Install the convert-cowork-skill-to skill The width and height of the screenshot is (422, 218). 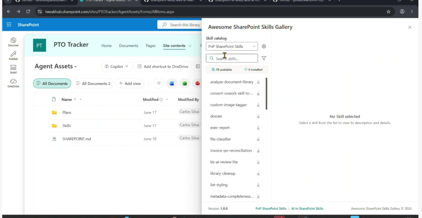258,93
